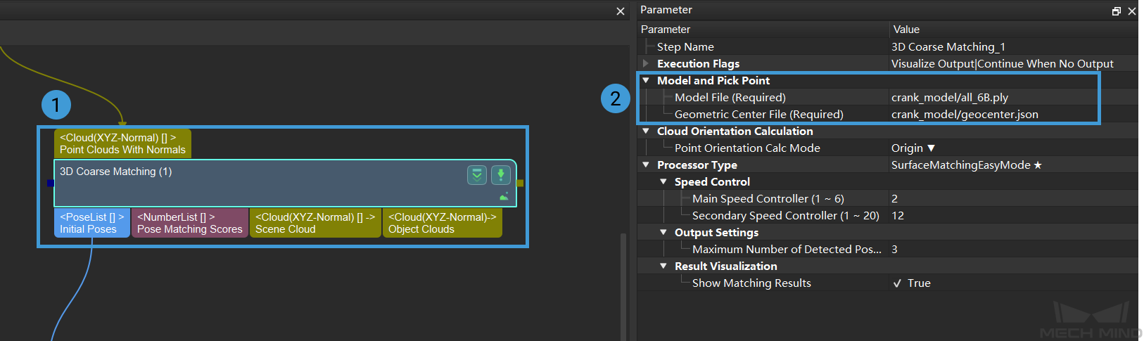Viewport: 1144px width, 341px height.
Task: Expand the Execution Flags section
Action: click(x=646, y=64)
